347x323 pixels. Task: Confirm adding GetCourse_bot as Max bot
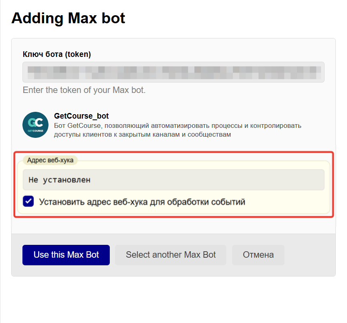coord(66,255)
